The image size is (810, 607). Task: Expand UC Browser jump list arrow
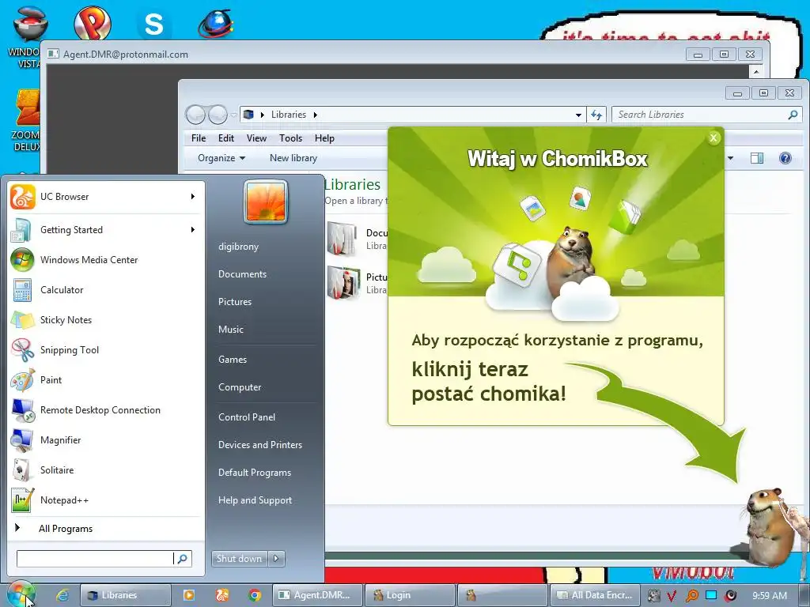coord(193,197)
